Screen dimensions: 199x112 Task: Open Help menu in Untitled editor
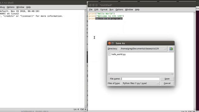click(137, 10)
